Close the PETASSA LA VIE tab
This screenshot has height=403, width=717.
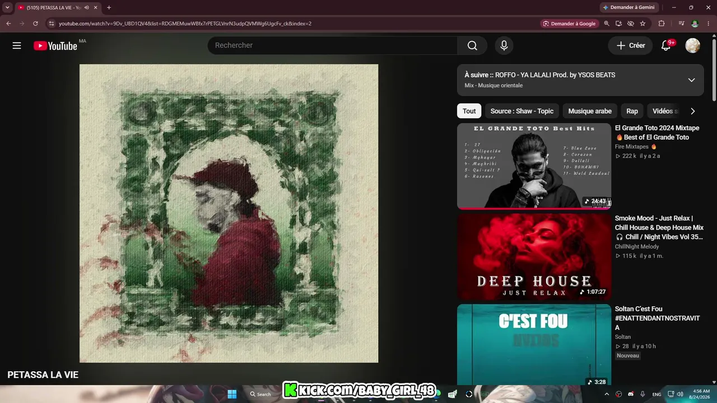(x=96, y=7)
